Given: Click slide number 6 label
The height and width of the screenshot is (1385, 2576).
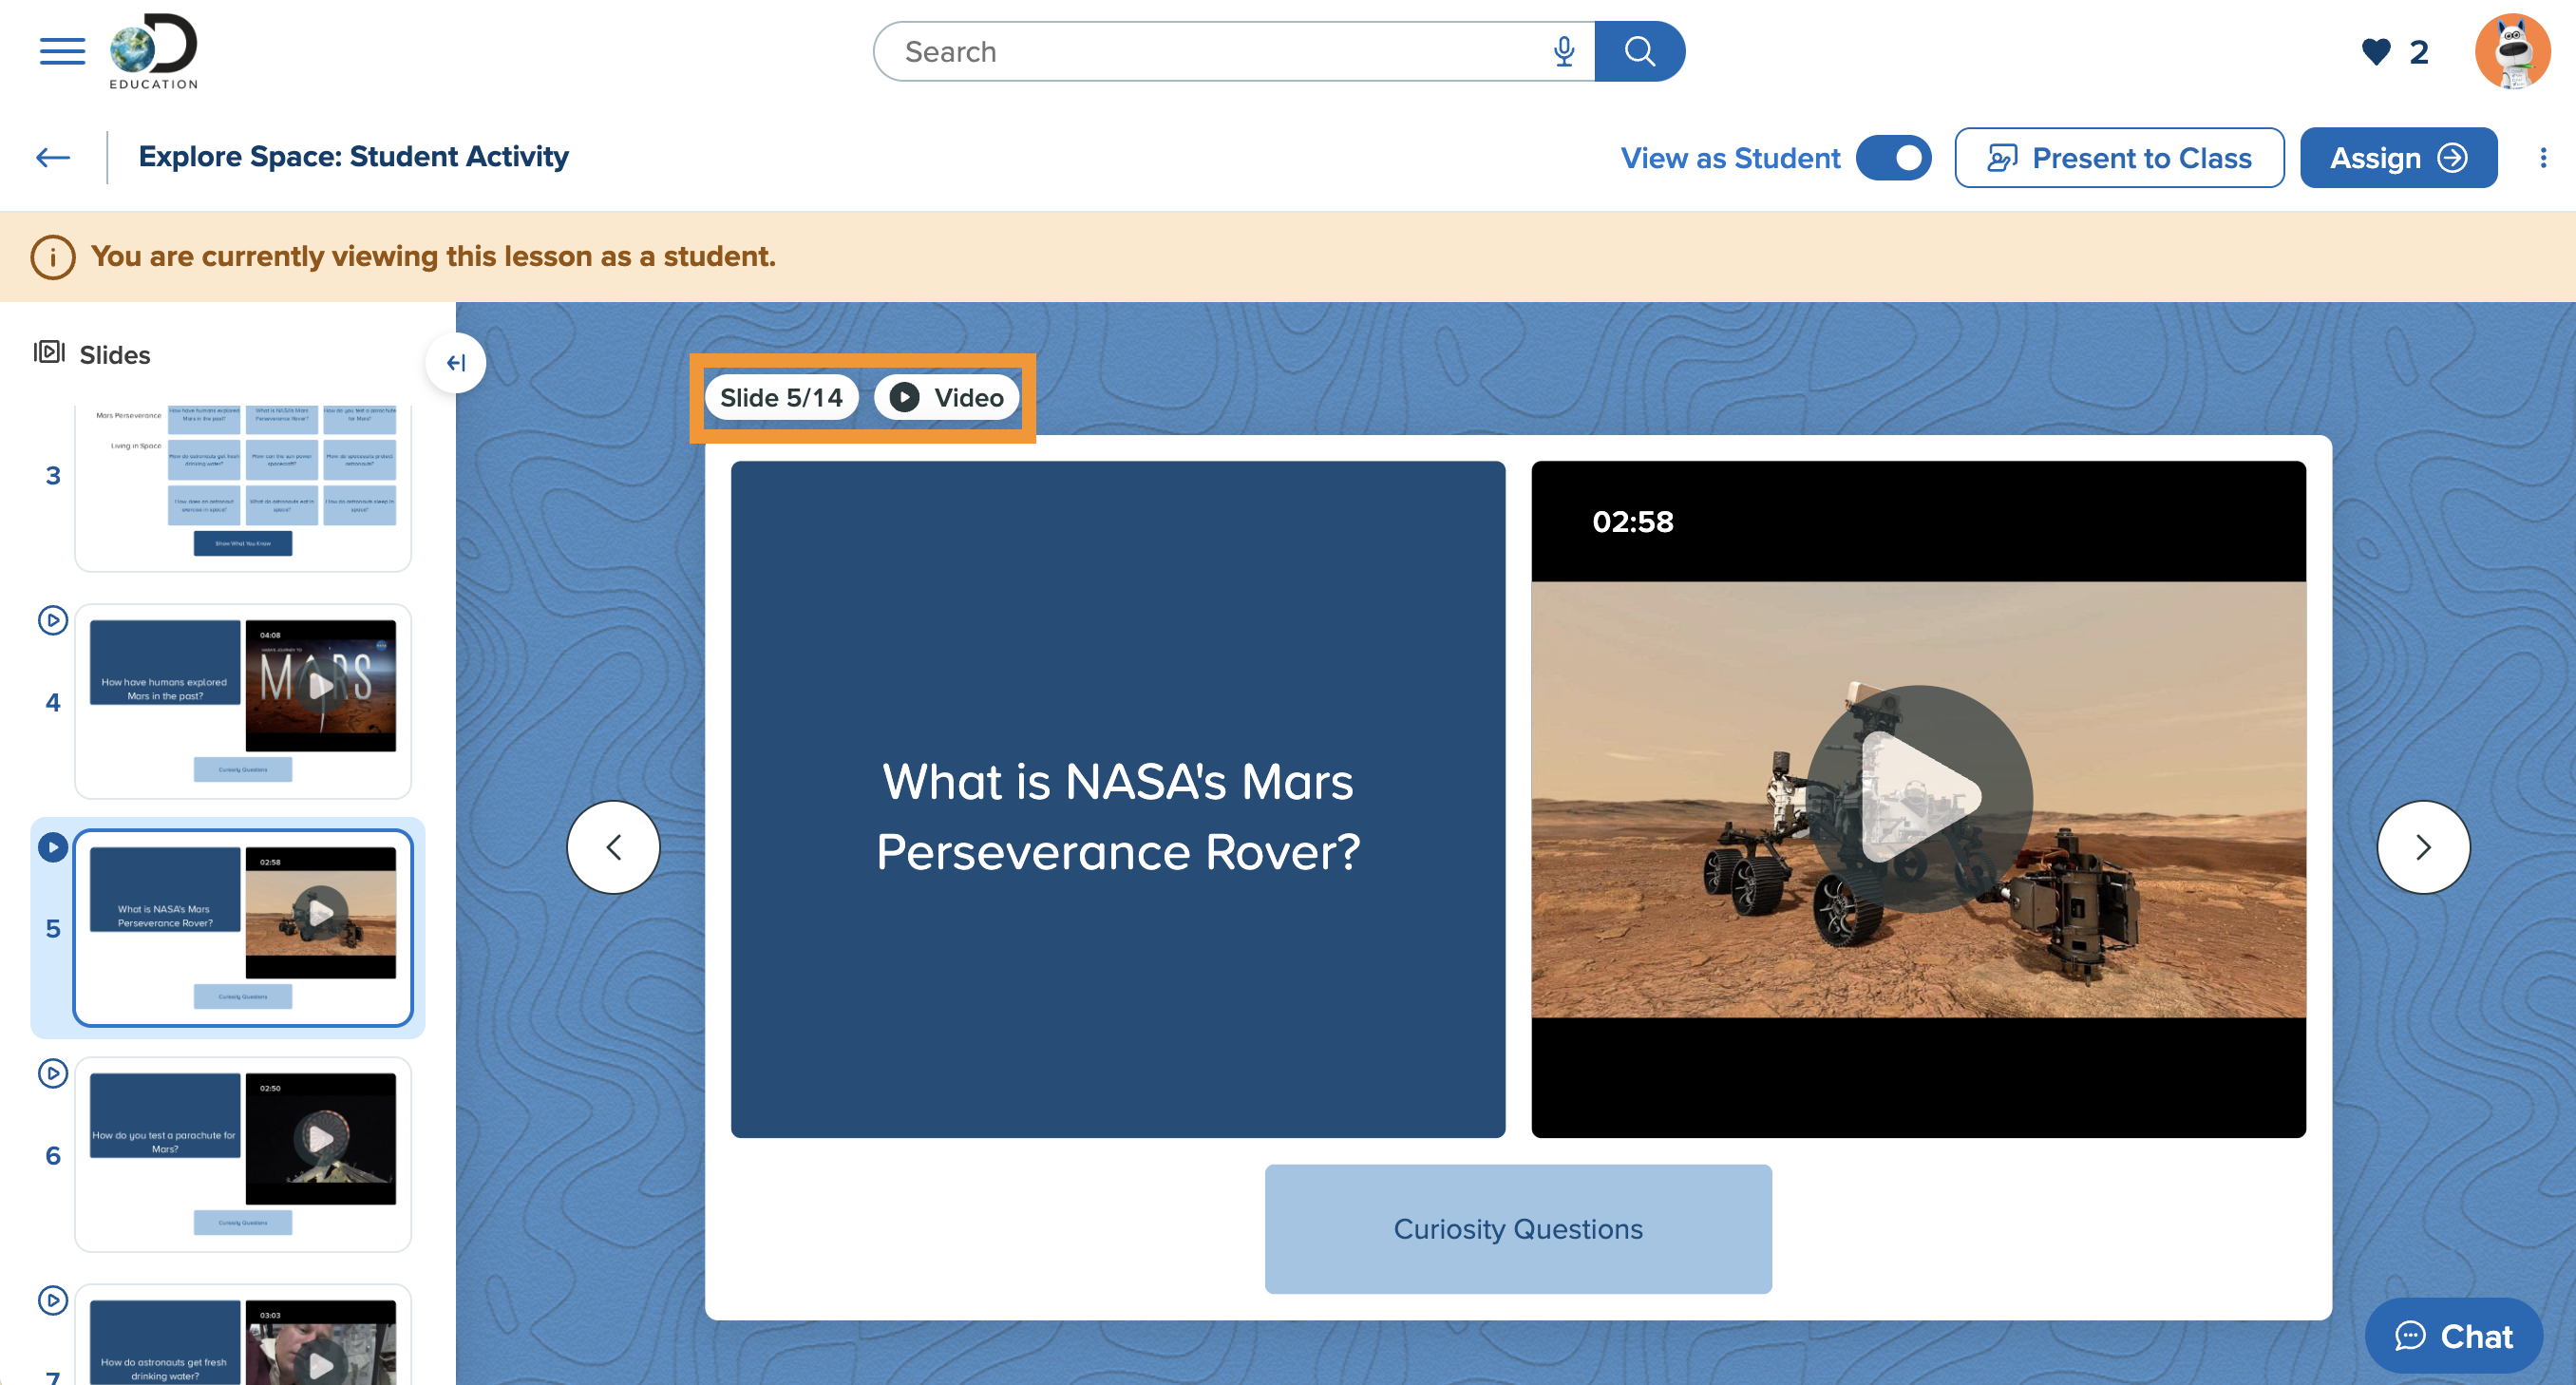Looking at the screenshot, I should click(53, 1156).
